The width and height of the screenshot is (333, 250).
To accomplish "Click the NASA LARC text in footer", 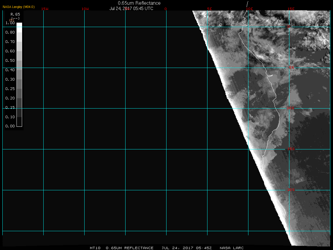I will click(232, 248).
